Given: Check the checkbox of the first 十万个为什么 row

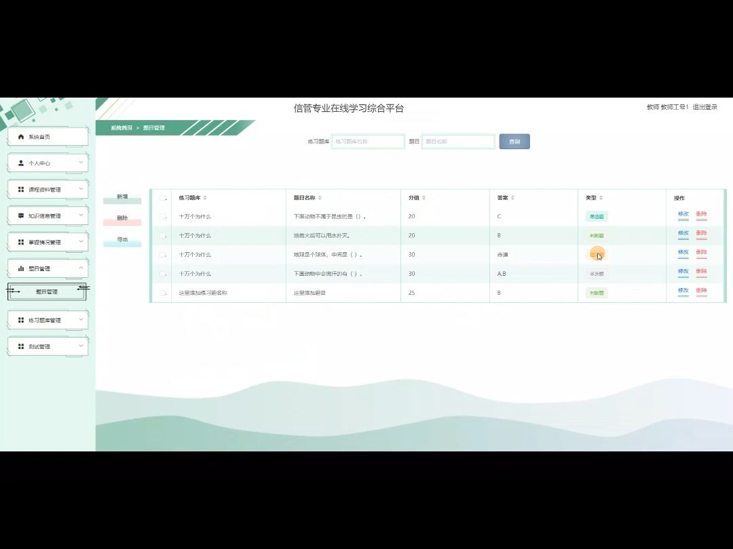Looking at the screenshot, I should pos(163,216).
